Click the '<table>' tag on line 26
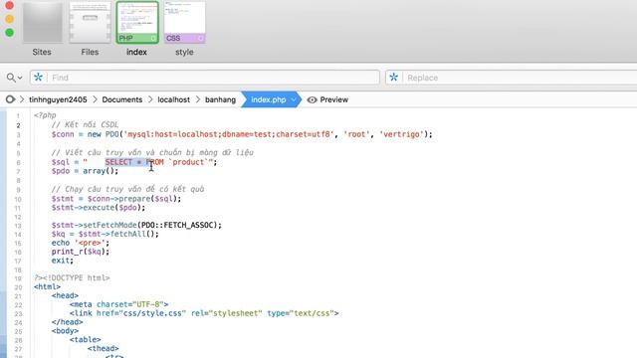 [85, 340]
